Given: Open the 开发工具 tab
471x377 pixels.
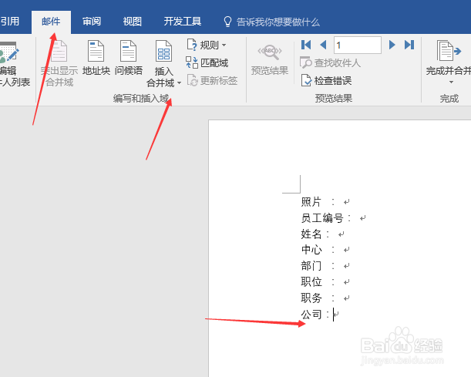Looking at the screenshot, I should [x=183, y=22].
